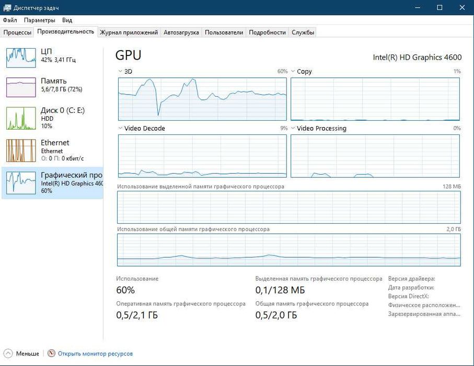This screenshot has height=366, width=474.
Task: Select the Память mini graph thumbnail
Action: pyautogui.click(x=21, y=87)
